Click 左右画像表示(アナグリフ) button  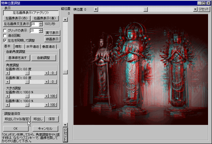(31, 13)
